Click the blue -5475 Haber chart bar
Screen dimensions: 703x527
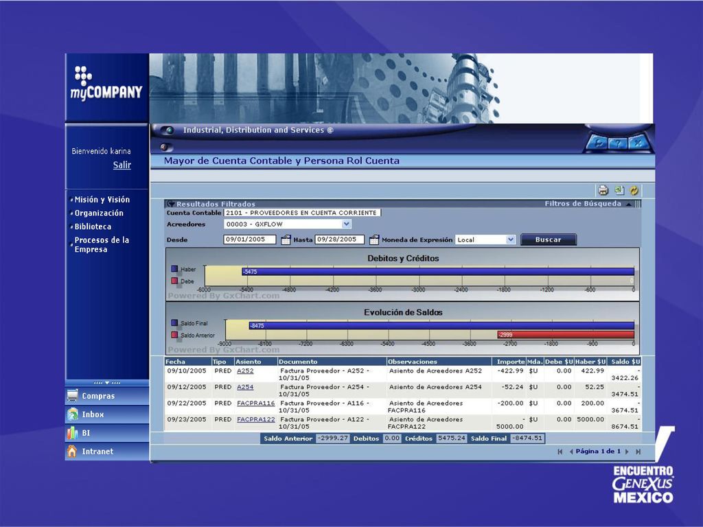pyautogui.click(x=438, y=272)
